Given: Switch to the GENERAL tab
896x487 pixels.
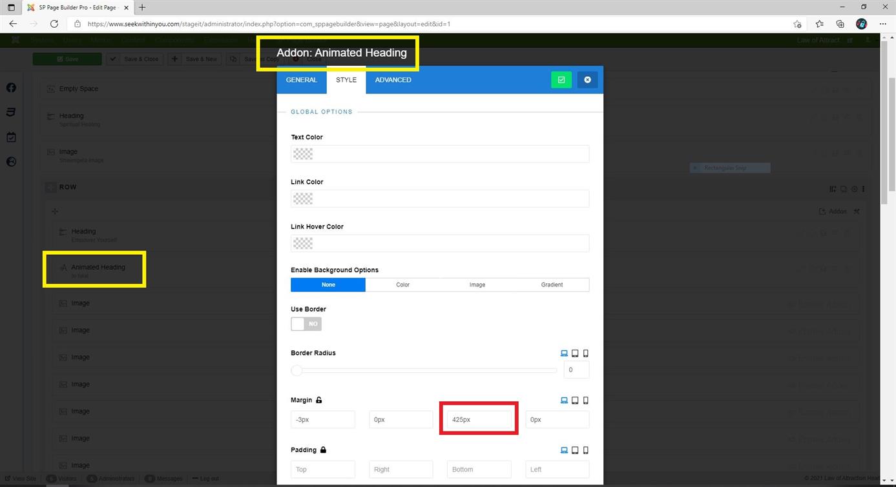Looking at the screenshot, I should click(302, 80).
